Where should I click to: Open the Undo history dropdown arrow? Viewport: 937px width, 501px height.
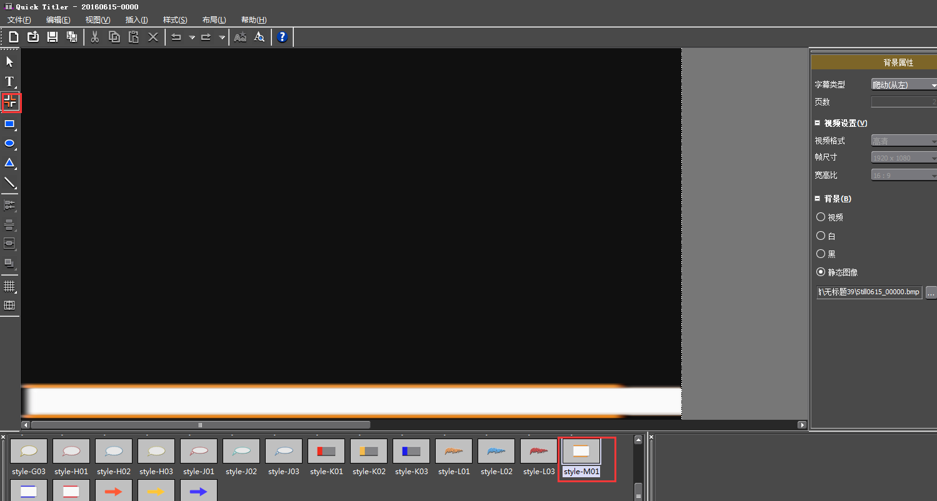192,37
